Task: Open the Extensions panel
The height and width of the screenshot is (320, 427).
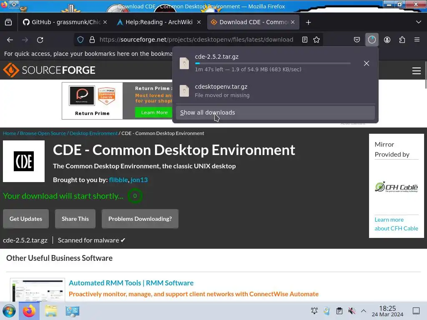Action: point(402,40)
